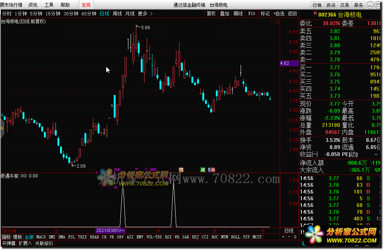Click the 返回 back button

292,14
